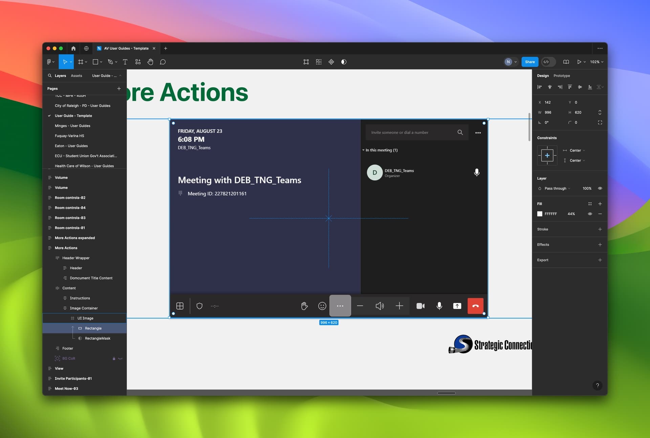Open the Libraries book icon
The image size is (650, 438).
pyautogui.click(x=566, y=62)
